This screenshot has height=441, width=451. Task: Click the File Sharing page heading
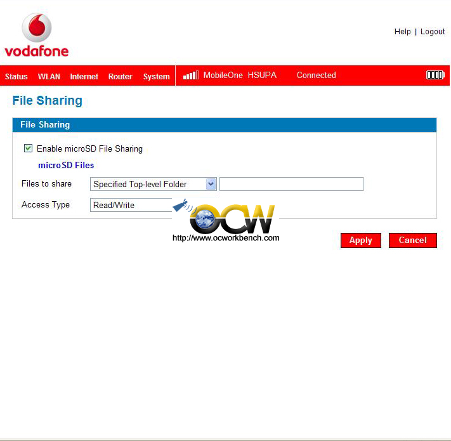[48, 101]
